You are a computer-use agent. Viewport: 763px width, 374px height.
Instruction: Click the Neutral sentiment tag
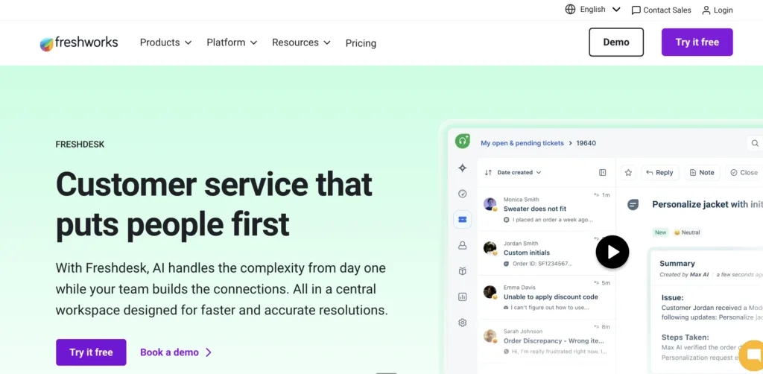(687, 232)
